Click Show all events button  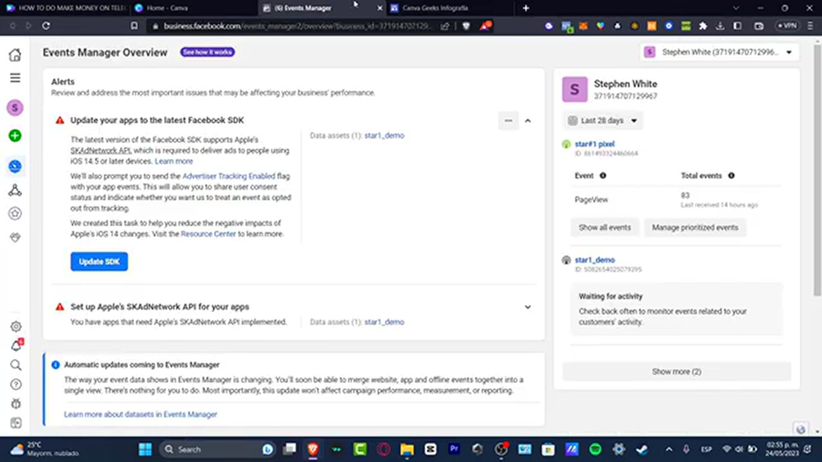coord(605,228)
